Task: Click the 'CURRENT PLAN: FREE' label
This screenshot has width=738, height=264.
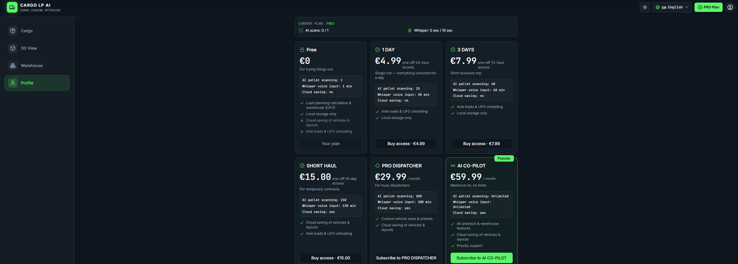Action: [x=316, y=24]
